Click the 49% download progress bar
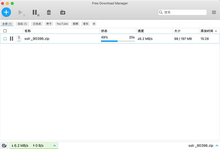 pyautogui.click(x=117, y=41)
